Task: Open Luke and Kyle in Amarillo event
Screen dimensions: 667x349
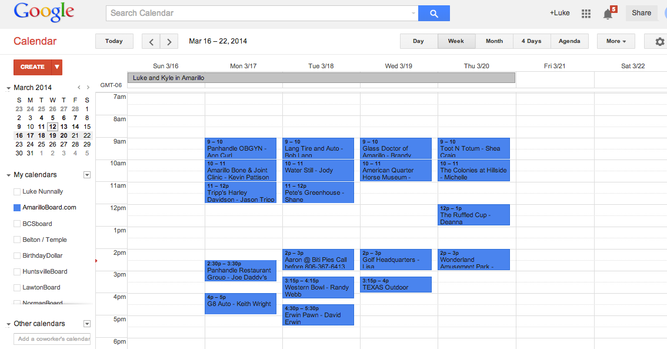Action: click(x=322, y=78)
